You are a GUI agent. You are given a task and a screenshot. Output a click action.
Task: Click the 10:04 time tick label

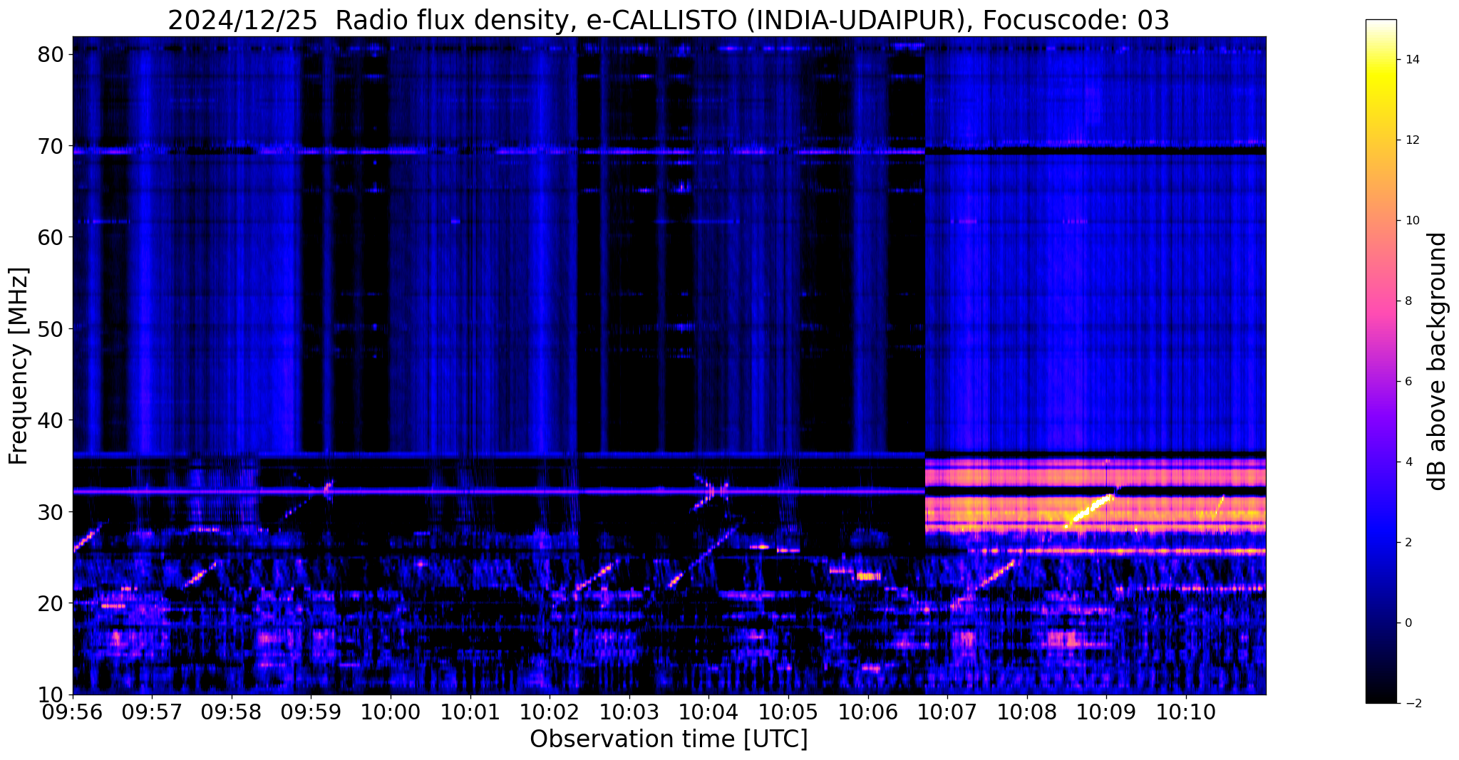pos(708,712)
